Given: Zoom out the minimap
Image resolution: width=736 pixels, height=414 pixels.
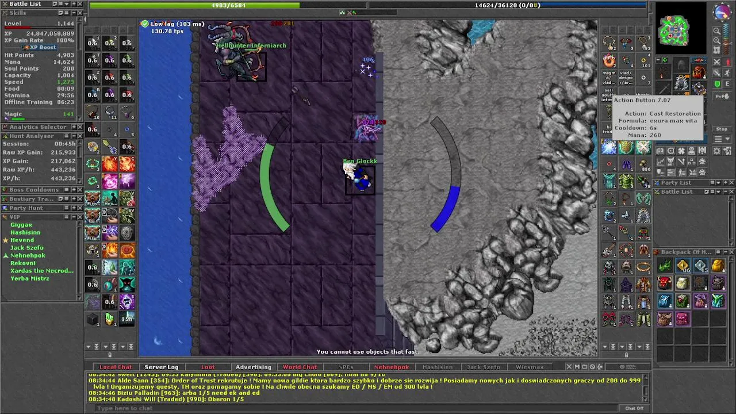Looking at the screenshot, I should [x=717, y=31].
